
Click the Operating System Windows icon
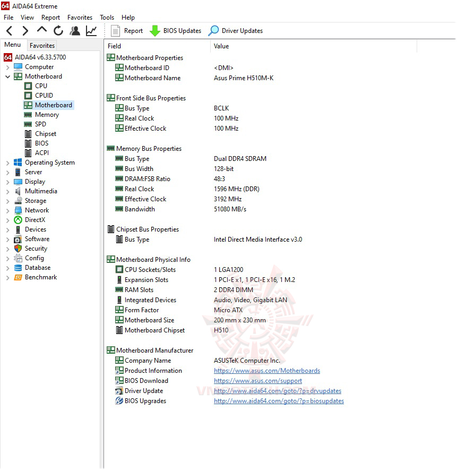tap(18, 163)
